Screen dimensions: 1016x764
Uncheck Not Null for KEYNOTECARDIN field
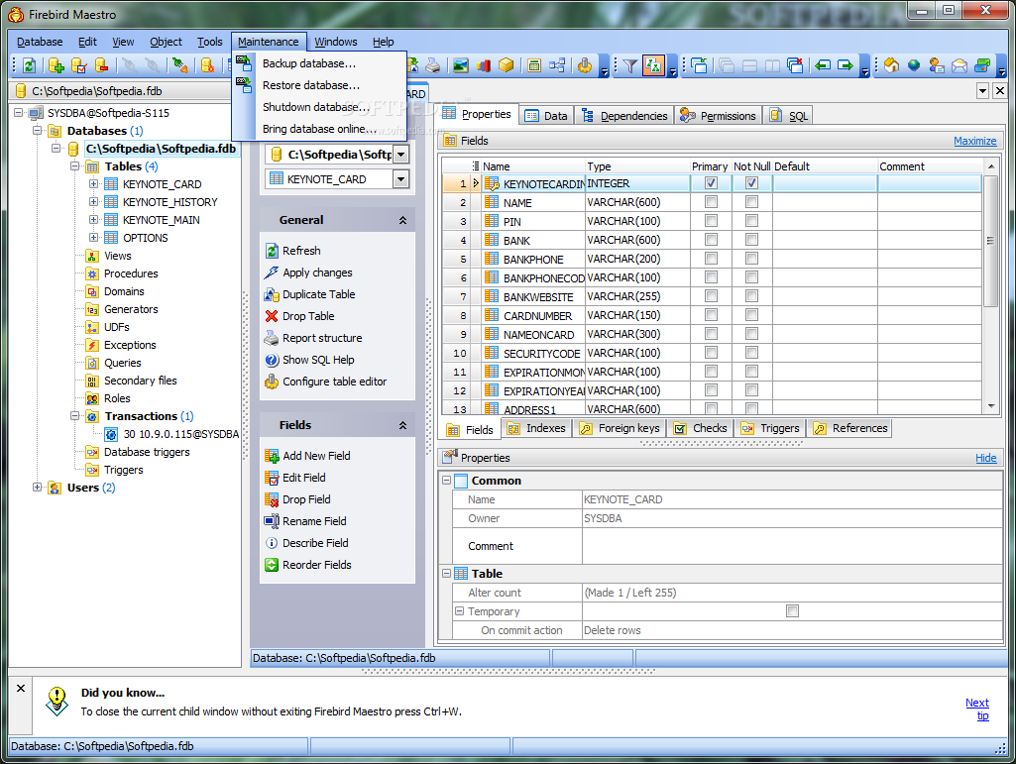tap(751, 183)
